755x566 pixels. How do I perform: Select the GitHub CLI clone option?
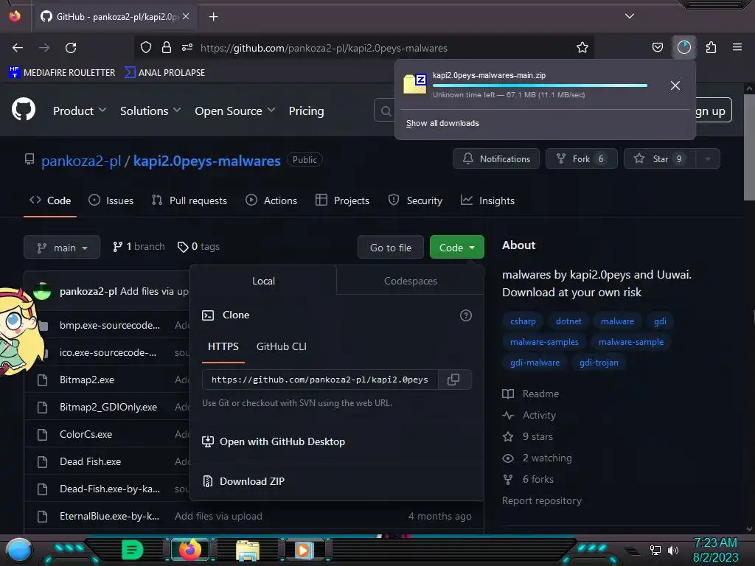coord(281,346)
